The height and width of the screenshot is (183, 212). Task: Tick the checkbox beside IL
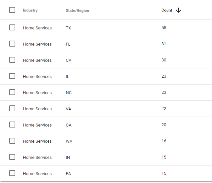[x=12, y=76]
